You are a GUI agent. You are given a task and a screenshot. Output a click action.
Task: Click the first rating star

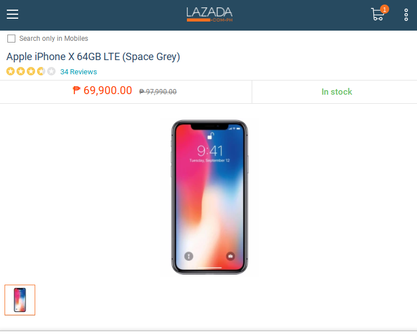10,71
